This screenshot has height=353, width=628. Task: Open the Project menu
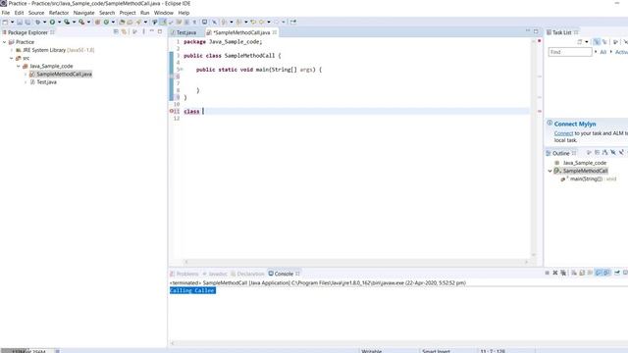point(128,13)
